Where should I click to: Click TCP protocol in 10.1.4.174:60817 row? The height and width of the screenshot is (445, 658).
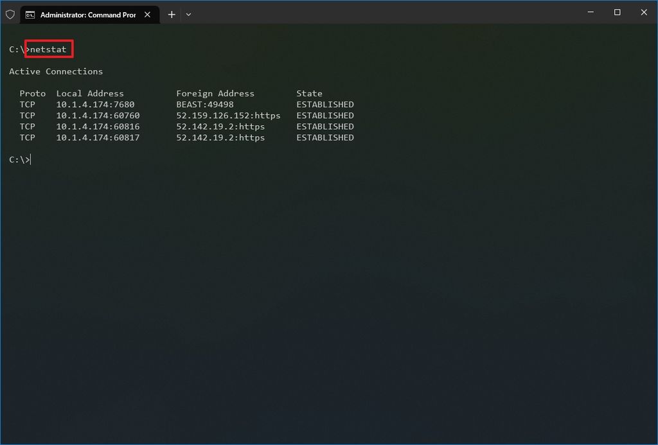coord(27,137)
